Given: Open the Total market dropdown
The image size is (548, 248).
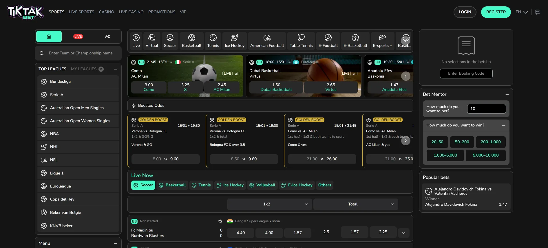Looking at the screenshot, I should (355, 204).
